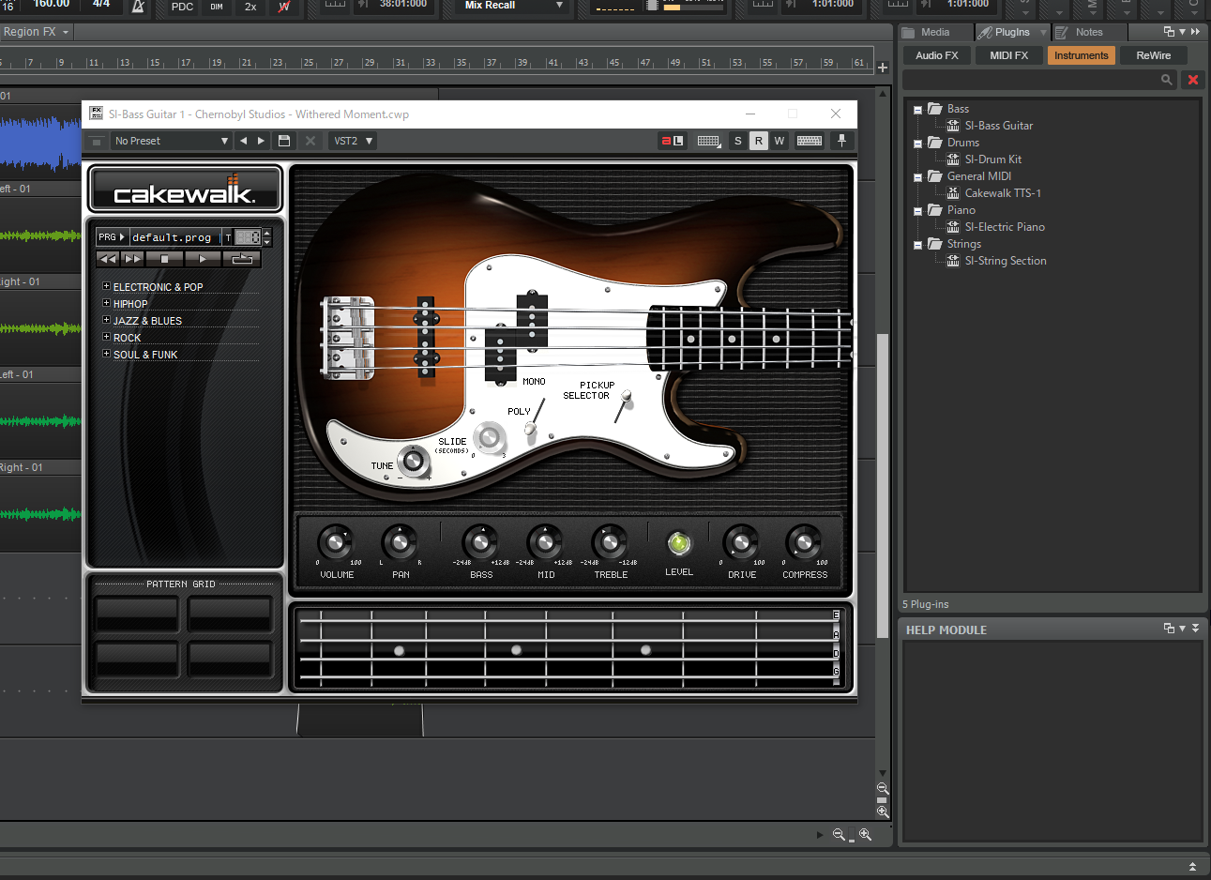Toggle the automation Read (R) button
This screenshot has width=1211, height=880.
point(759,141)
